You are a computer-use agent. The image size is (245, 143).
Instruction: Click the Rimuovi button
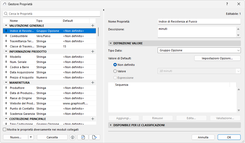point(158,118)
